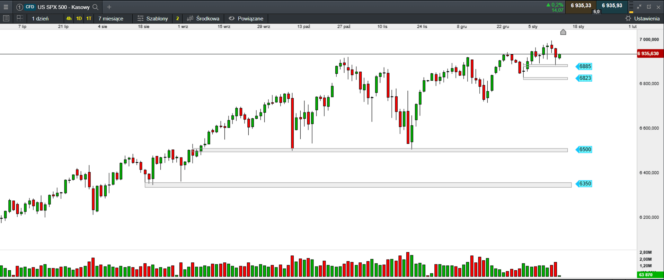This screenshot has width=664, height=280.
Task: Open the chart layout grid icon
Action: tap(20, 18)
